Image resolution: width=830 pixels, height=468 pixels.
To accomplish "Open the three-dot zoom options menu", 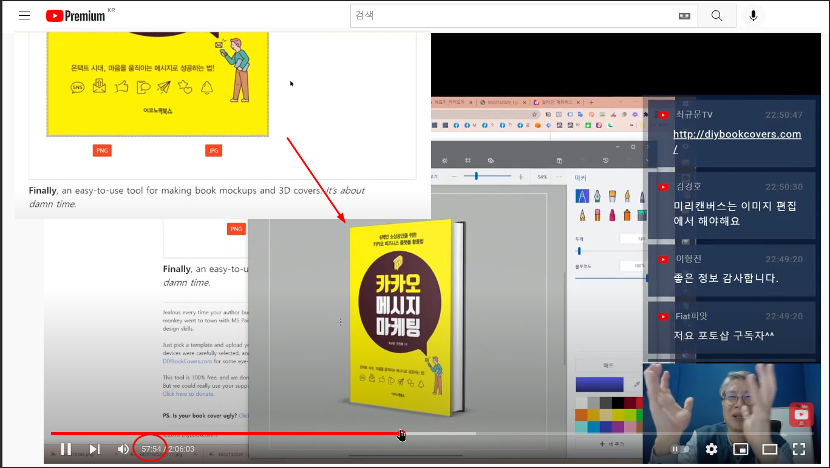I will pos(559,177).
